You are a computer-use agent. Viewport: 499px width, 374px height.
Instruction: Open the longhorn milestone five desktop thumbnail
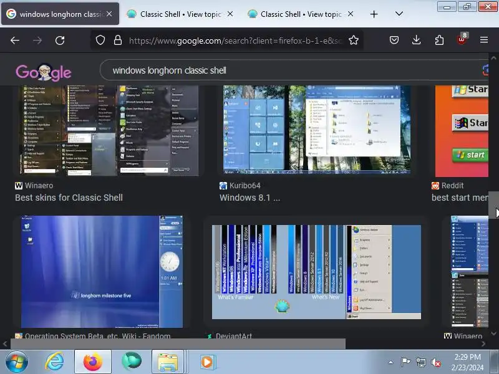102,272
